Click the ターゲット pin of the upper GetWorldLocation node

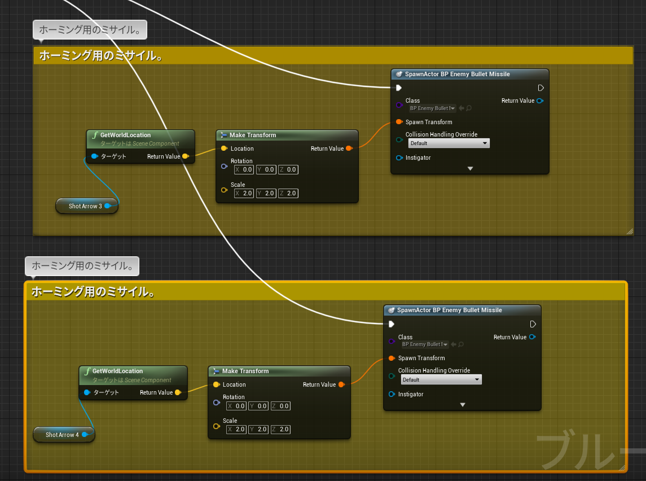(94, 156)
